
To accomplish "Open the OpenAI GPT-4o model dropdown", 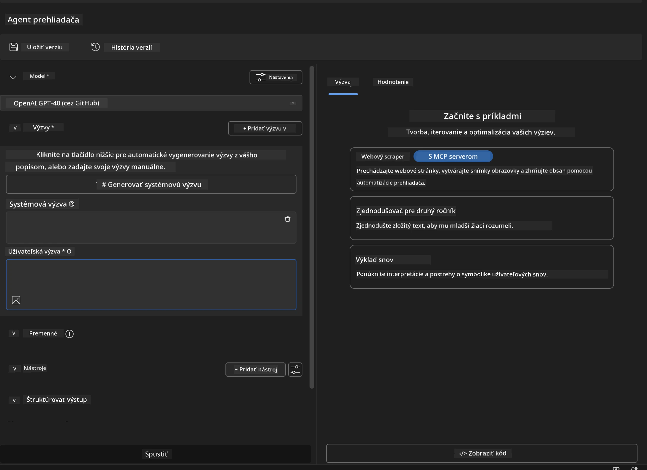I will (x=151, y=103).
